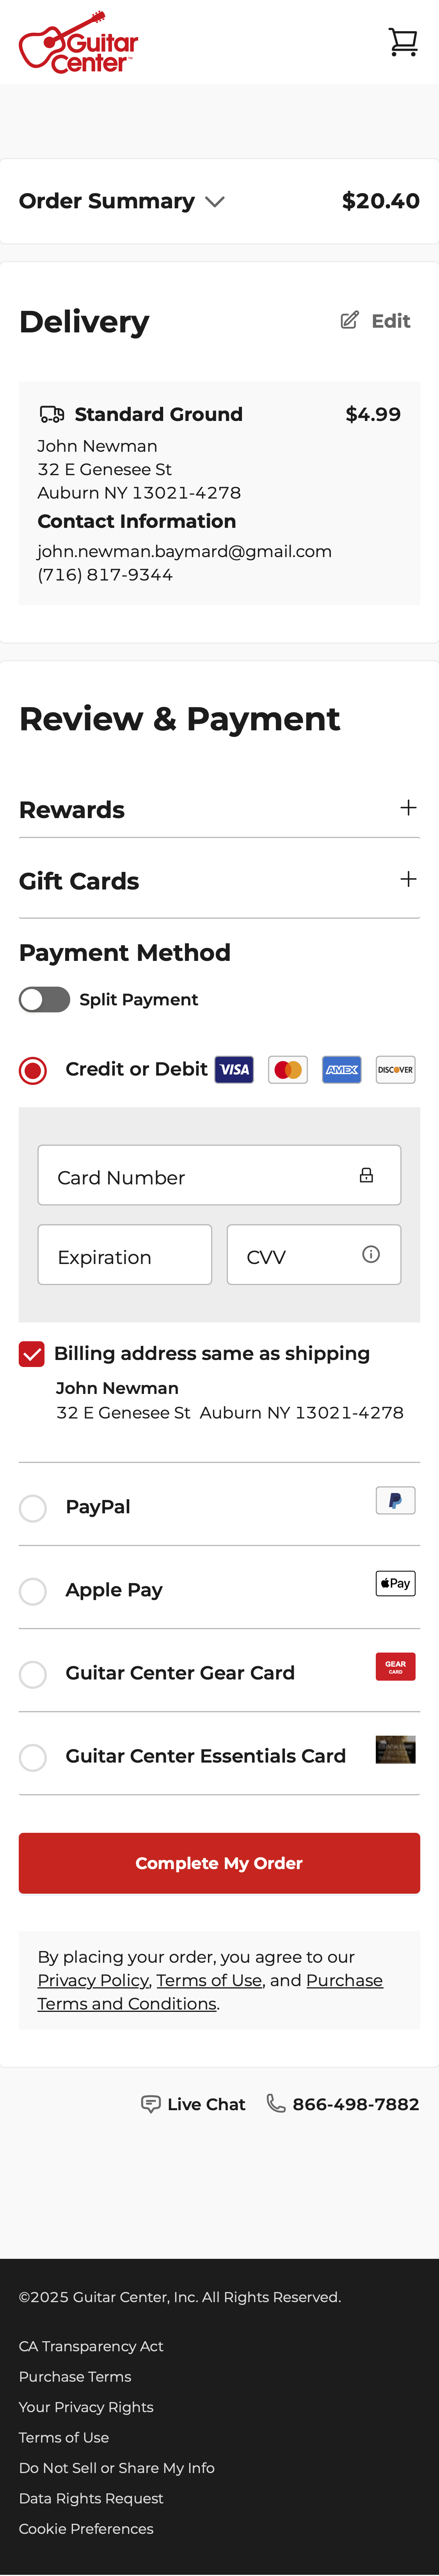This screenshot has height=2576, width=439.
Task: Click the Discover card icon
Action: (x=395, y=1069)
